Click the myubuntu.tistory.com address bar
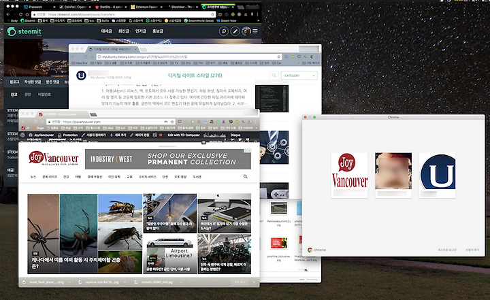The width and height of the screenshot is (490, 300). [x=189, y=57]
